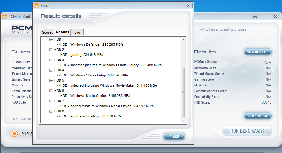Select the adding music to Media Player row
The height and width of the screenshot is (153, 282).
coord(107,106)
